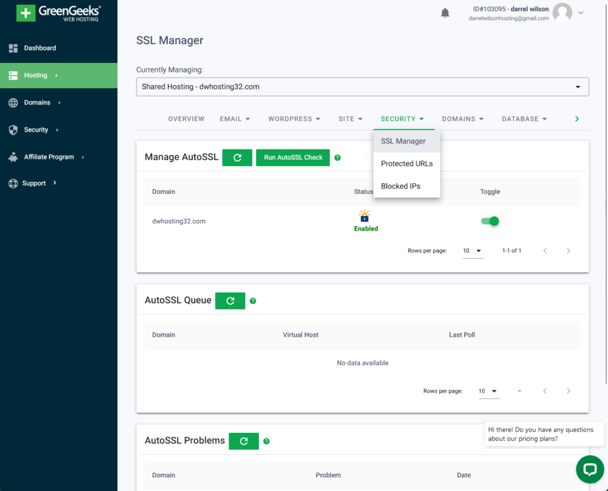Toggle AutoSSL for dwhosting32.com
This screenshot has width=608, height=491.
(x=490, y=221)
